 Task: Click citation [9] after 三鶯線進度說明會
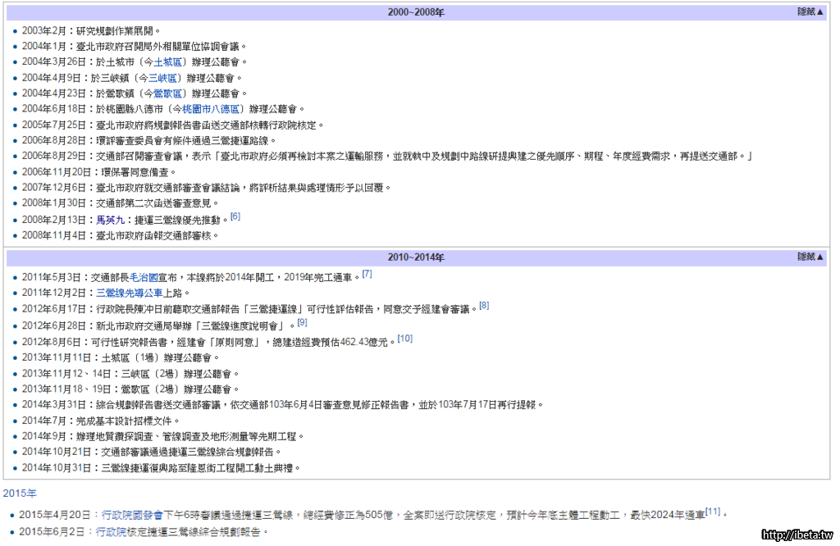tap(302, 322)
